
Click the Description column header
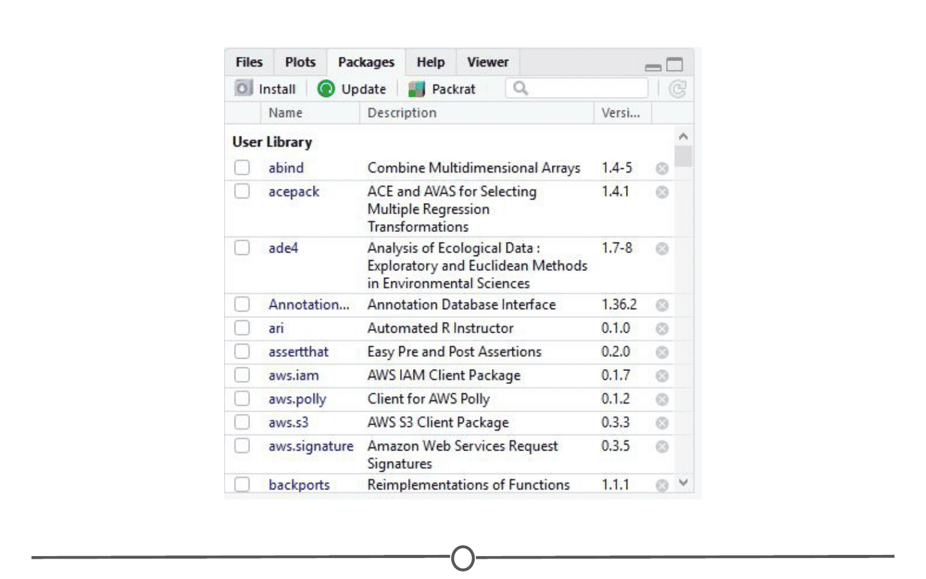tap(402, 113)
